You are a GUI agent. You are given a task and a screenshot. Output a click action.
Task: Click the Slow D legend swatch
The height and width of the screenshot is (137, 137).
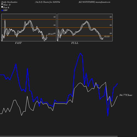click(2, 4)
